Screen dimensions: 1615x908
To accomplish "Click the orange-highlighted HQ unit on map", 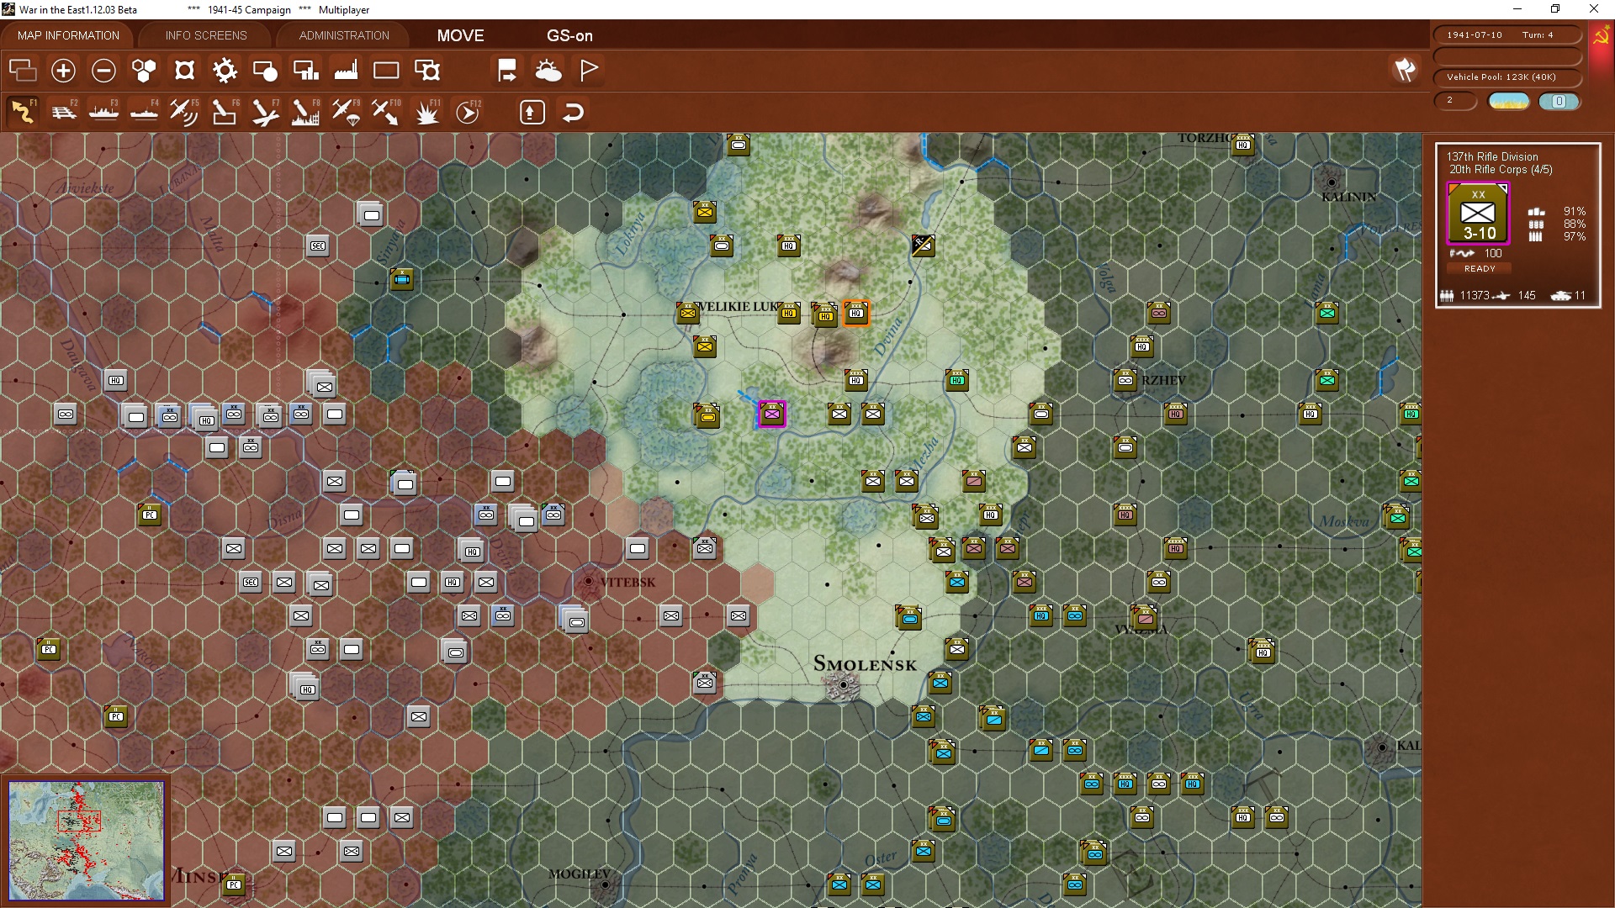I will pos(855,313).
